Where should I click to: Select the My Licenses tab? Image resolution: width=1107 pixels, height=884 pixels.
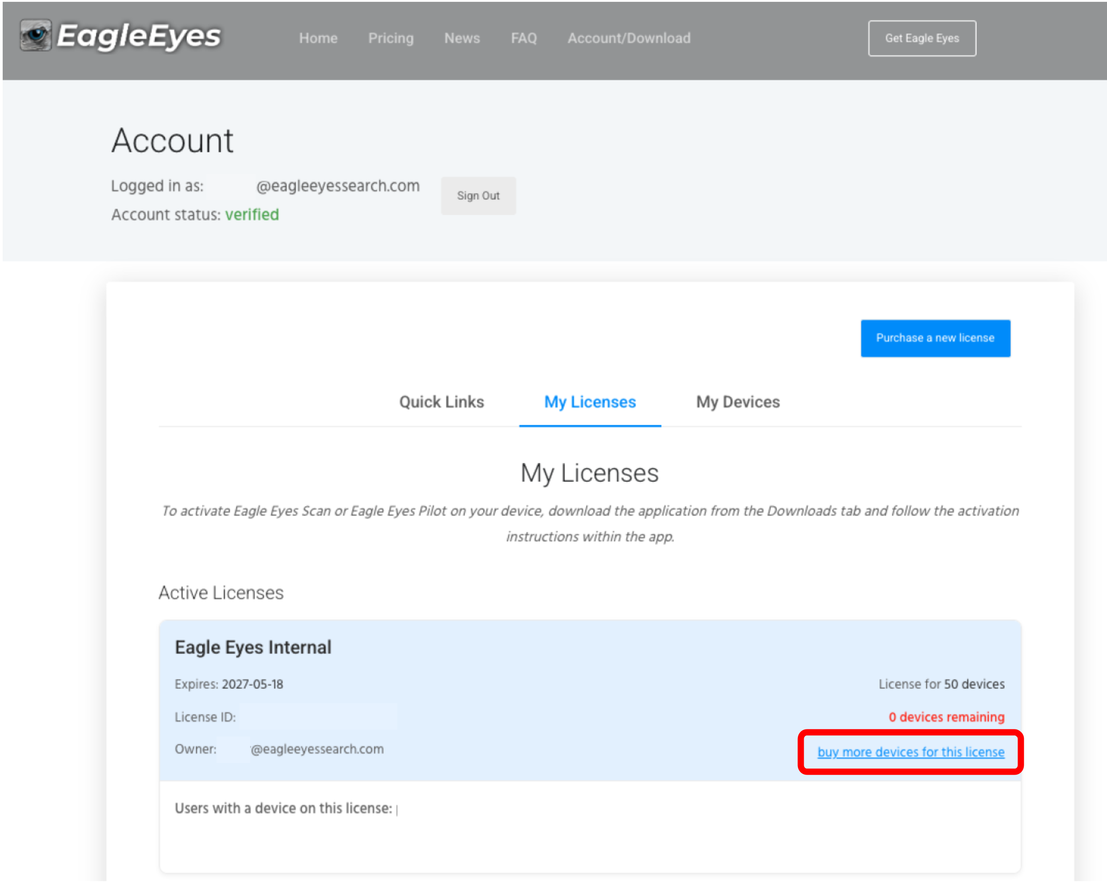click(589, 402)
